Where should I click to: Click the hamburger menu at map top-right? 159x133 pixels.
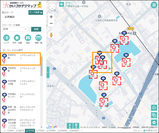pos(154,5)
